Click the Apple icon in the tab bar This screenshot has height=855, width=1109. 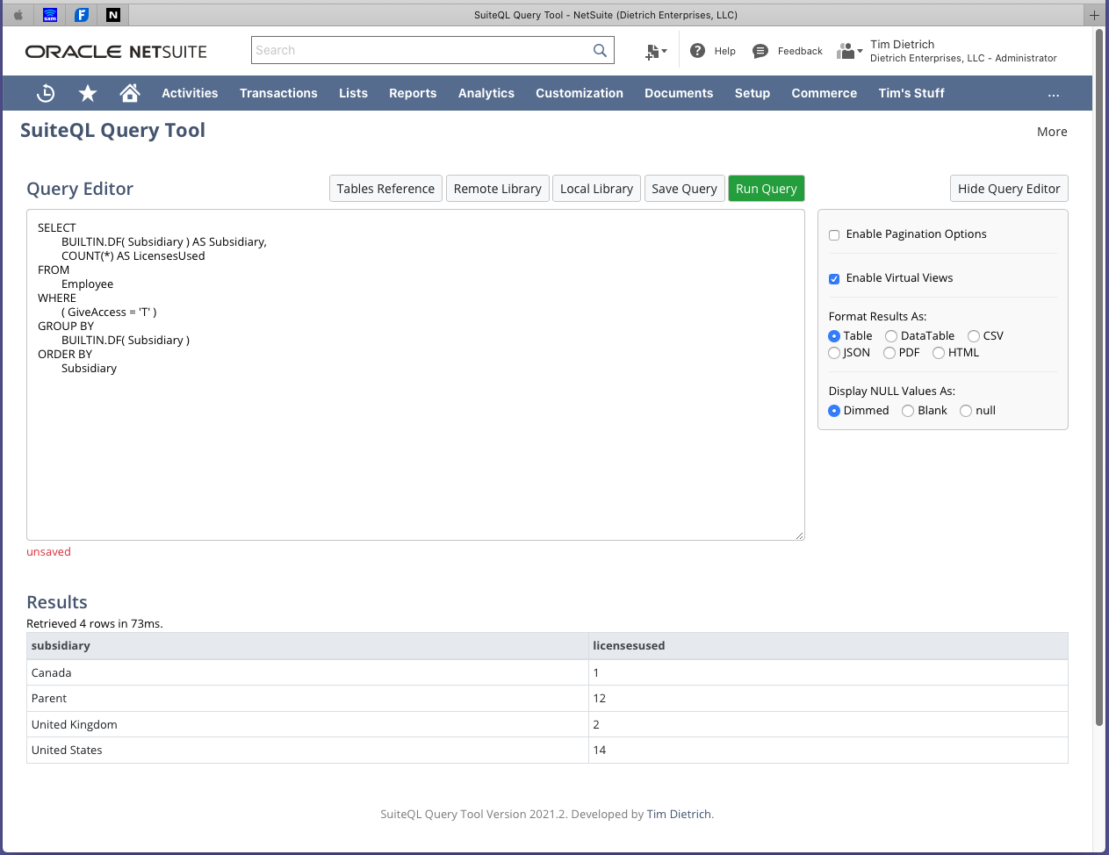(18, 15)
